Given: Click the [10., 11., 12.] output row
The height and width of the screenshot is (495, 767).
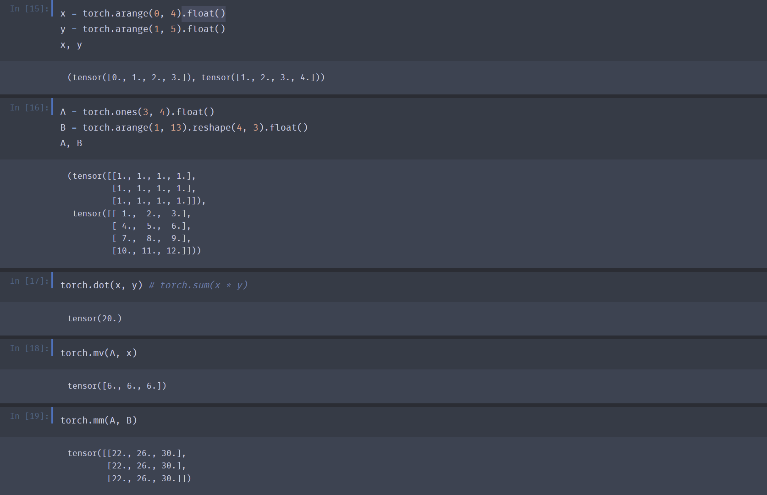Looking at the screenshot, I should click(x=156, y=251).
